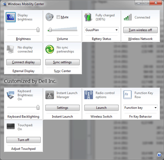Click the volume slider thumb
This screenshot has width=164, height=160.
pos(50,30)
